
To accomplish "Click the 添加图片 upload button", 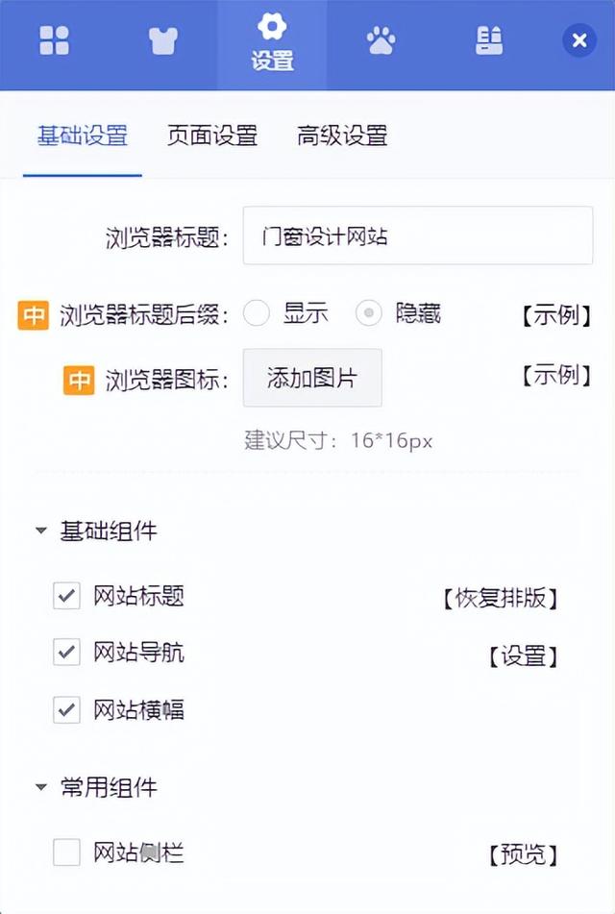I will [x=311, y=379].
